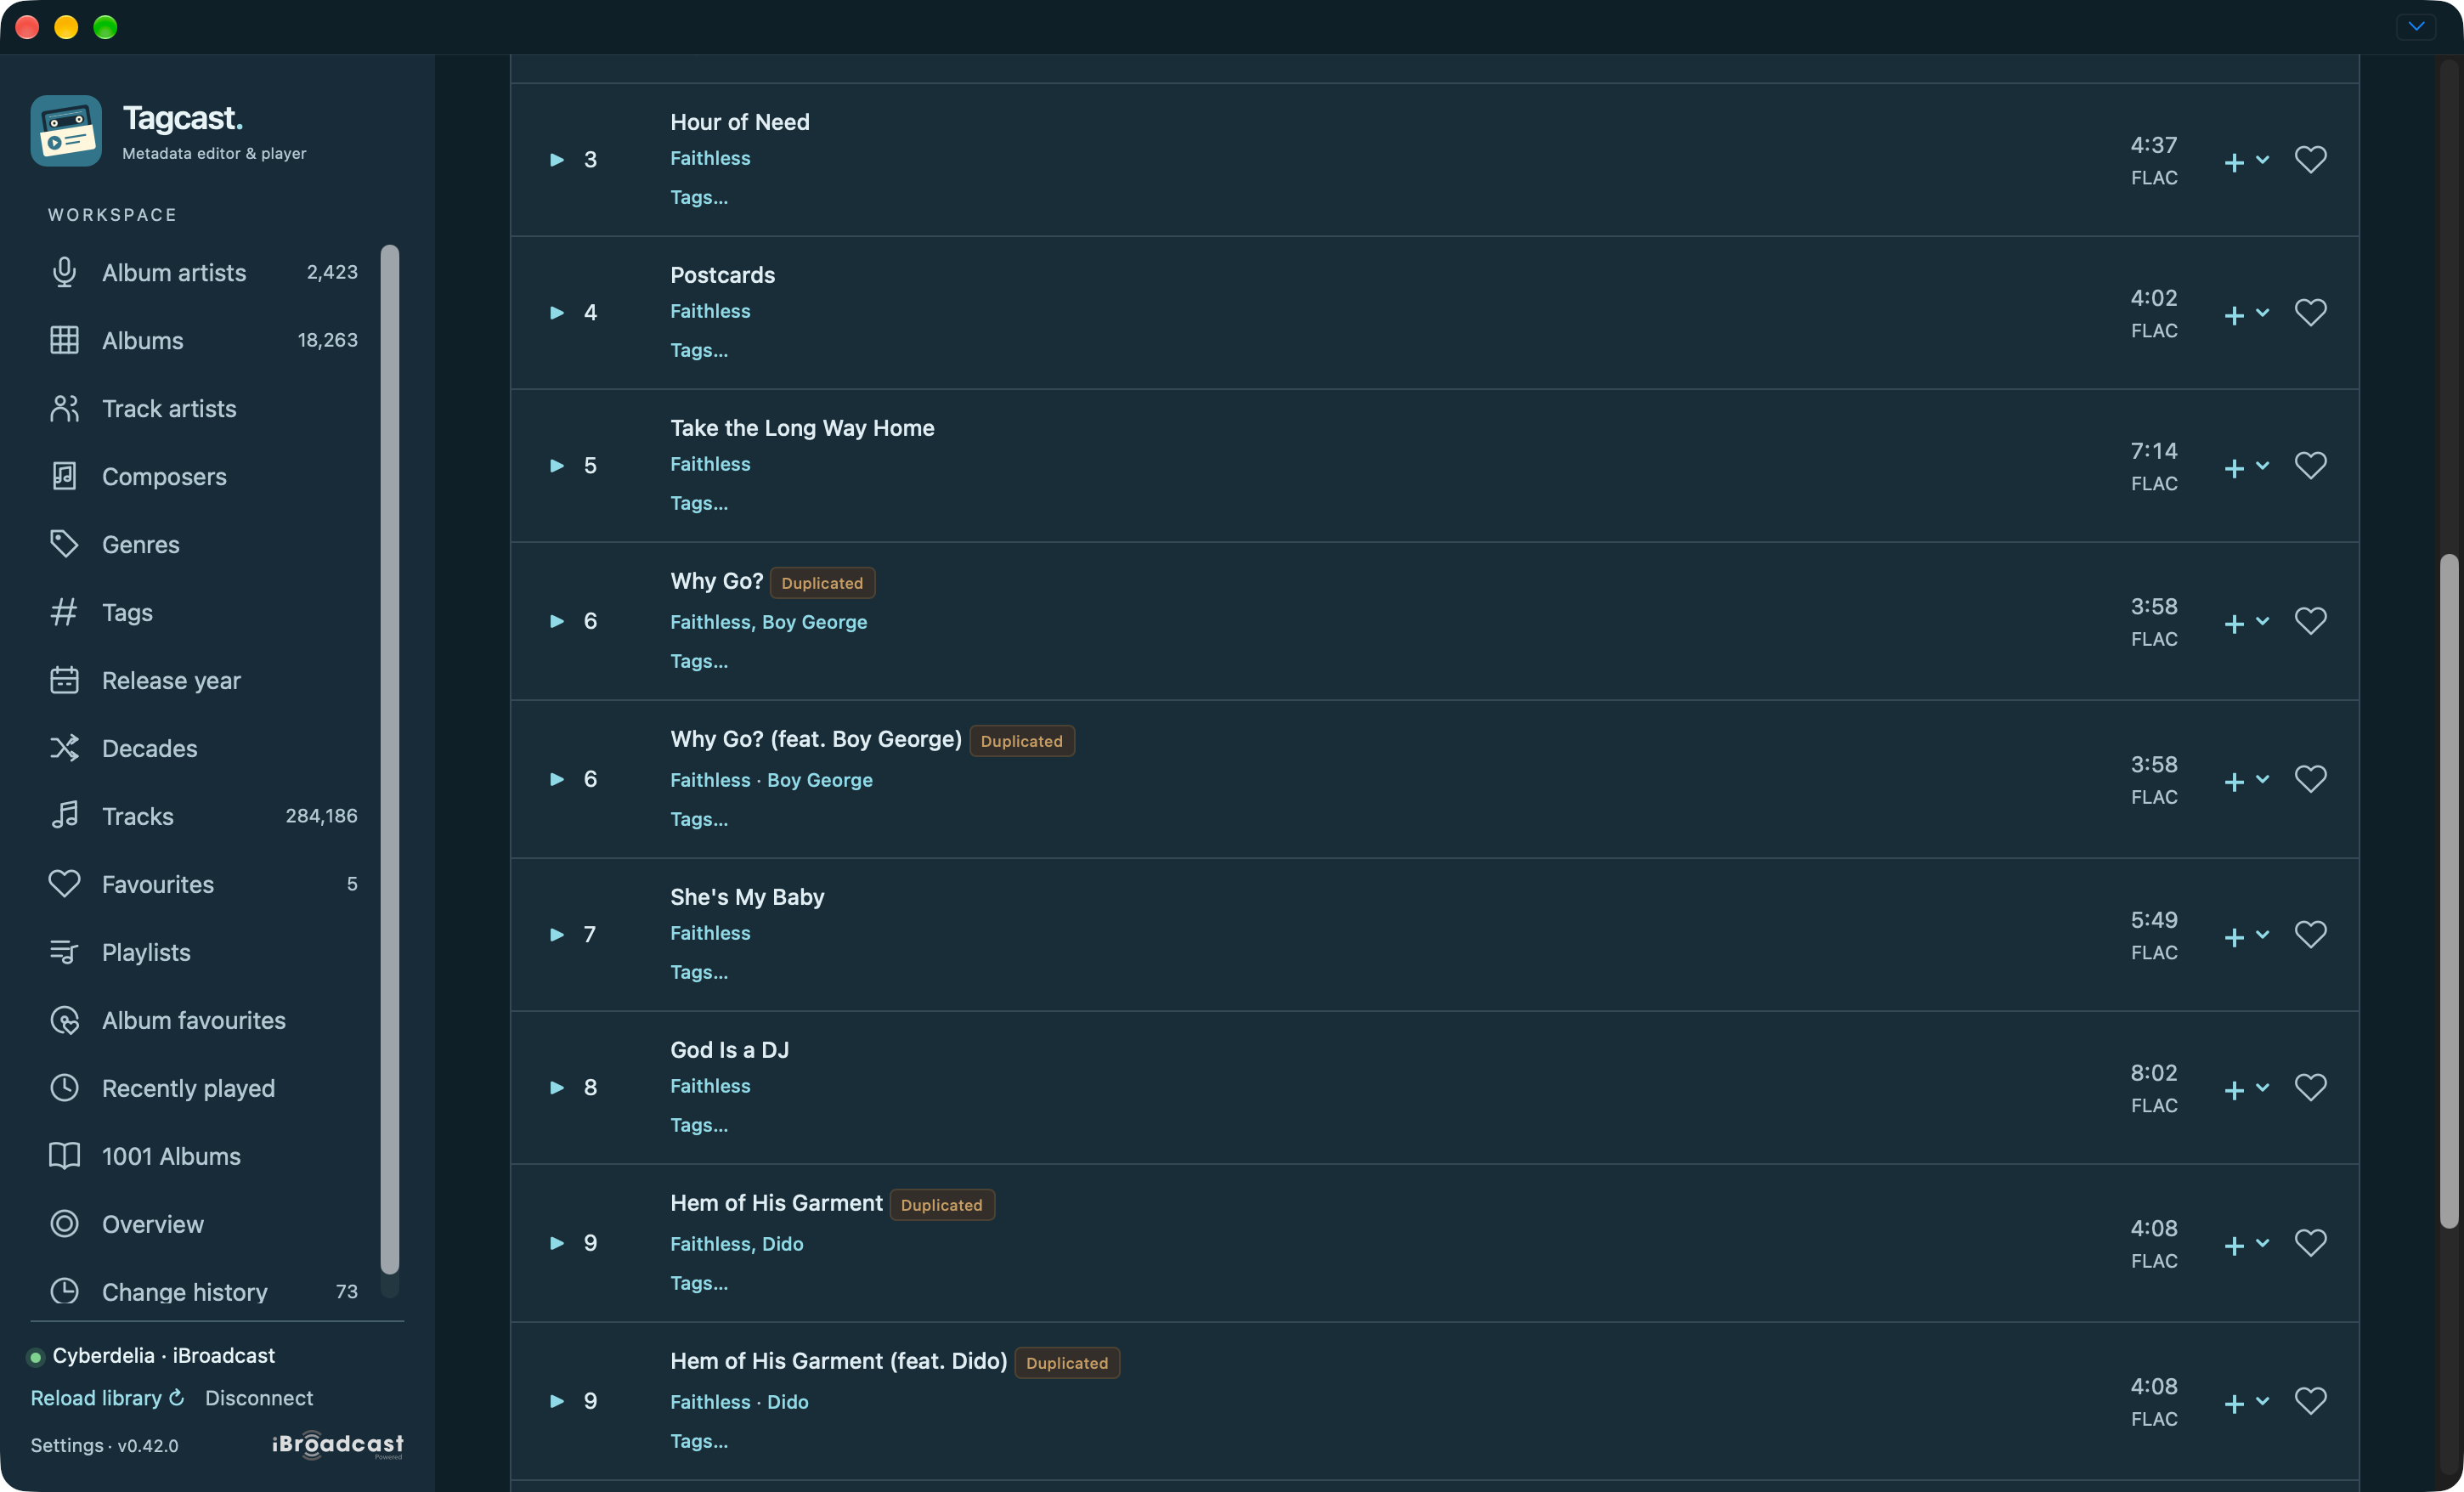Play track 5 Take the Long Way Home
The width and height of the screenshot is (2464, 1492).
[x=557, y=466]
